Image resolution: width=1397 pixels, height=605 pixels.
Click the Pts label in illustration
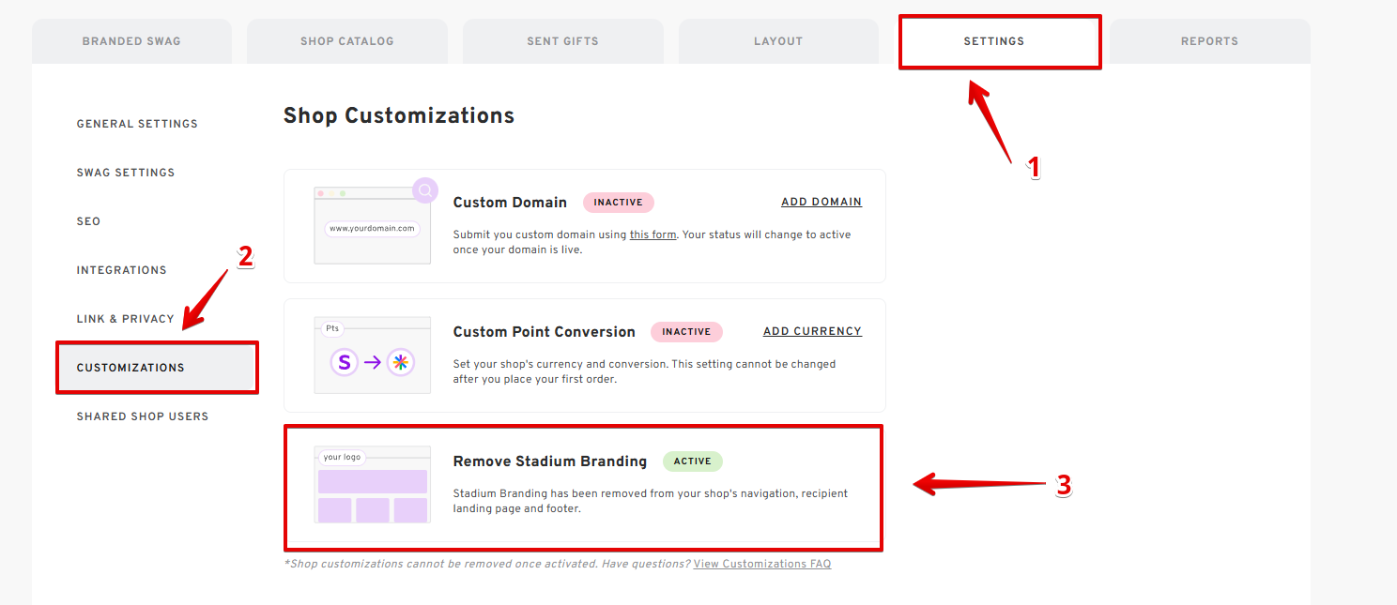click(x=331, y=328)
